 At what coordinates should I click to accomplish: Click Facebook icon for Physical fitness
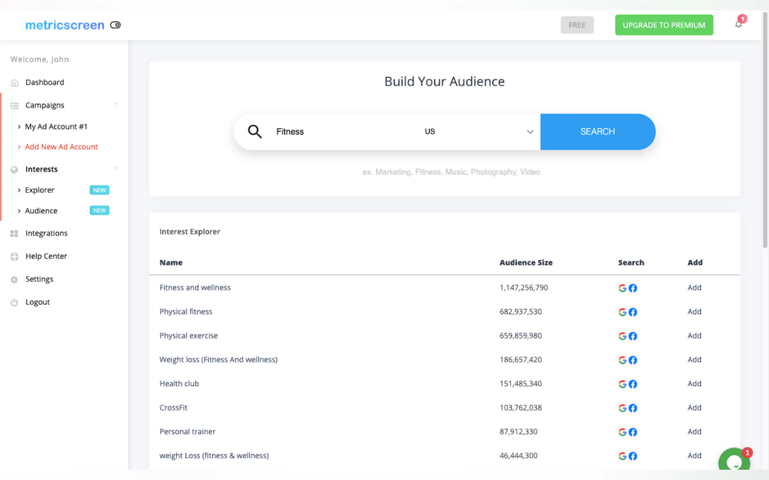pos(633,312)
